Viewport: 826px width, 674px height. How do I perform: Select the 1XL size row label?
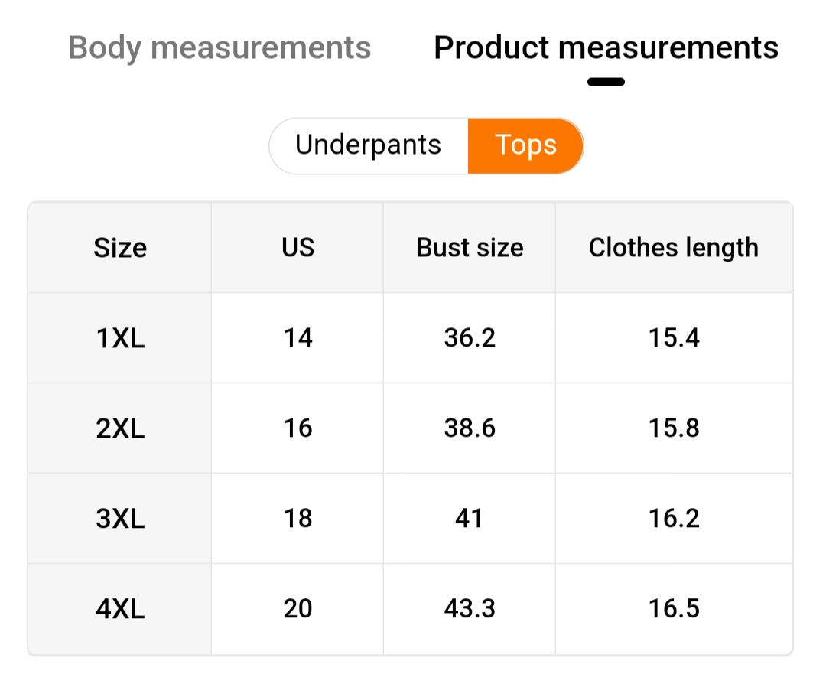click(120, 338)
